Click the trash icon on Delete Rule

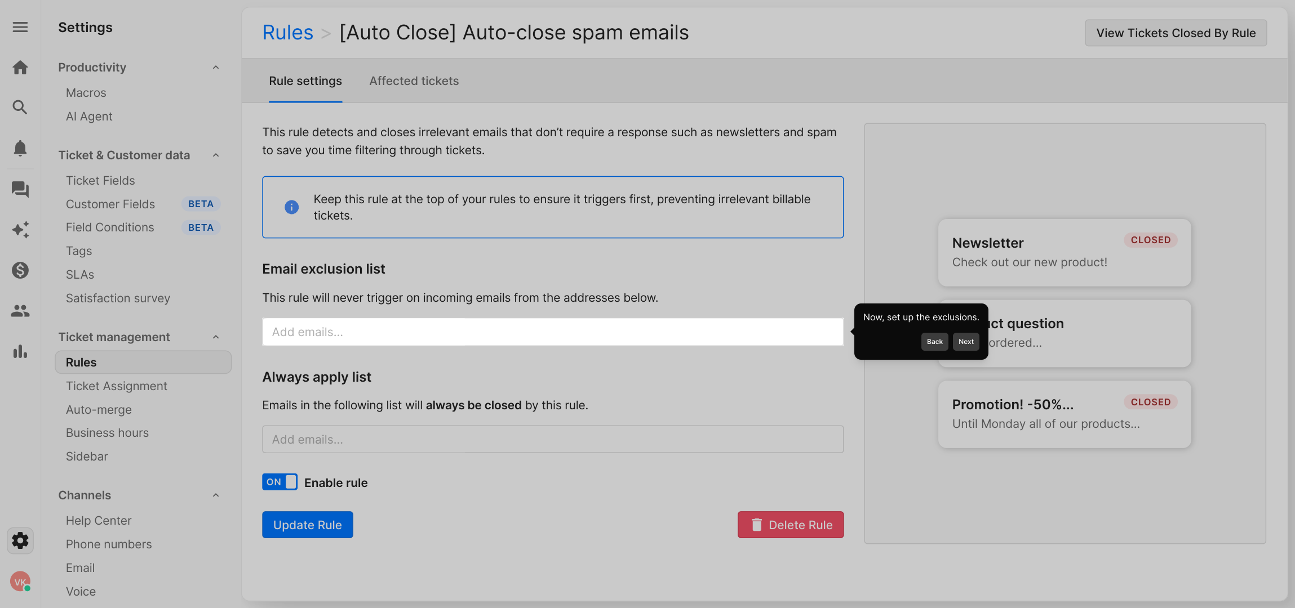coord(757,525)
